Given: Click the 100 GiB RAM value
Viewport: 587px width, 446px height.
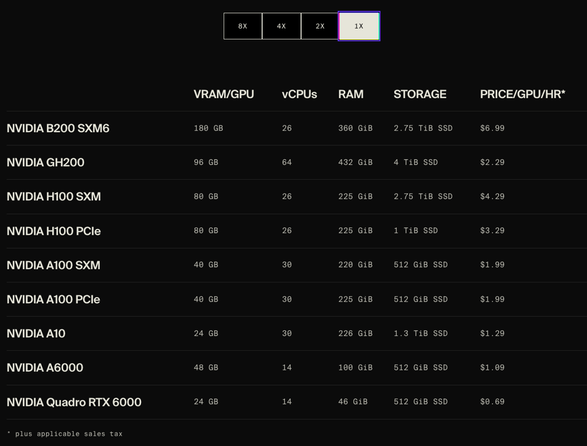Looking at the screenshot, I should click(355, 368).
